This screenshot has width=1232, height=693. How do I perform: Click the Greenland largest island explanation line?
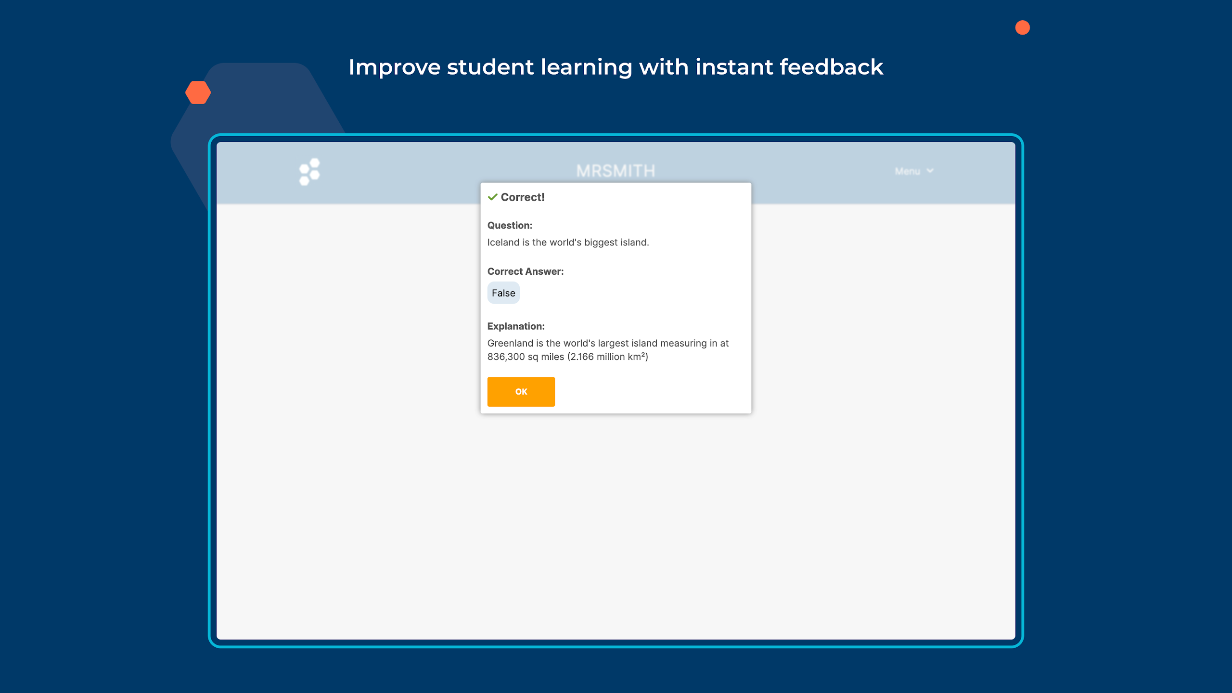[608, 343]
